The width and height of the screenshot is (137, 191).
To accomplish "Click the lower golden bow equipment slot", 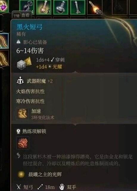I will 4,58.
